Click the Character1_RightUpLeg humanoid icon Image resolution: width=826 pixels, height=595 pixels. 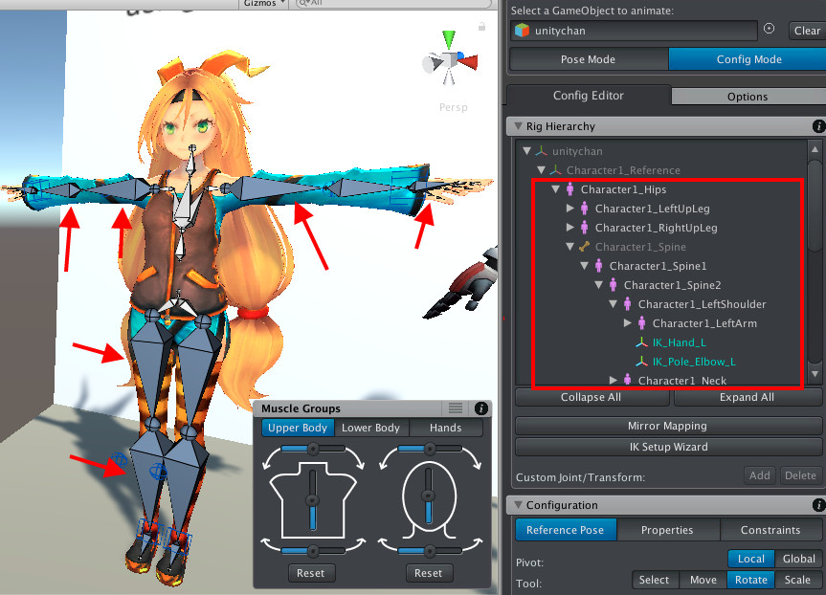pyautogui.click(x=584, y=228)
